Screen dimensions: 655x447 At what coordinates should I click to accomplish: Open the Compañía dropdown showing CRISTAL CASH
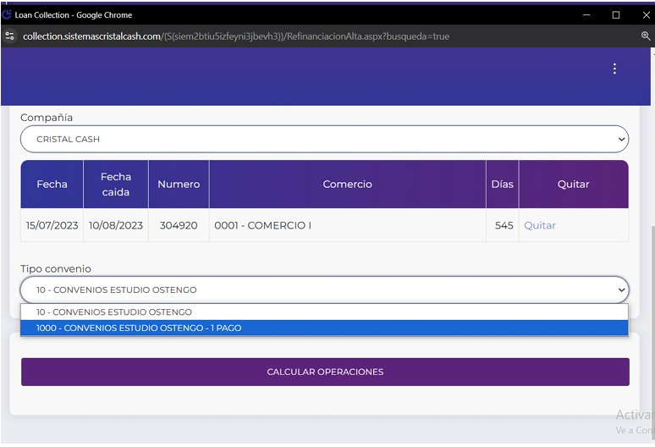tap(324, 139)
